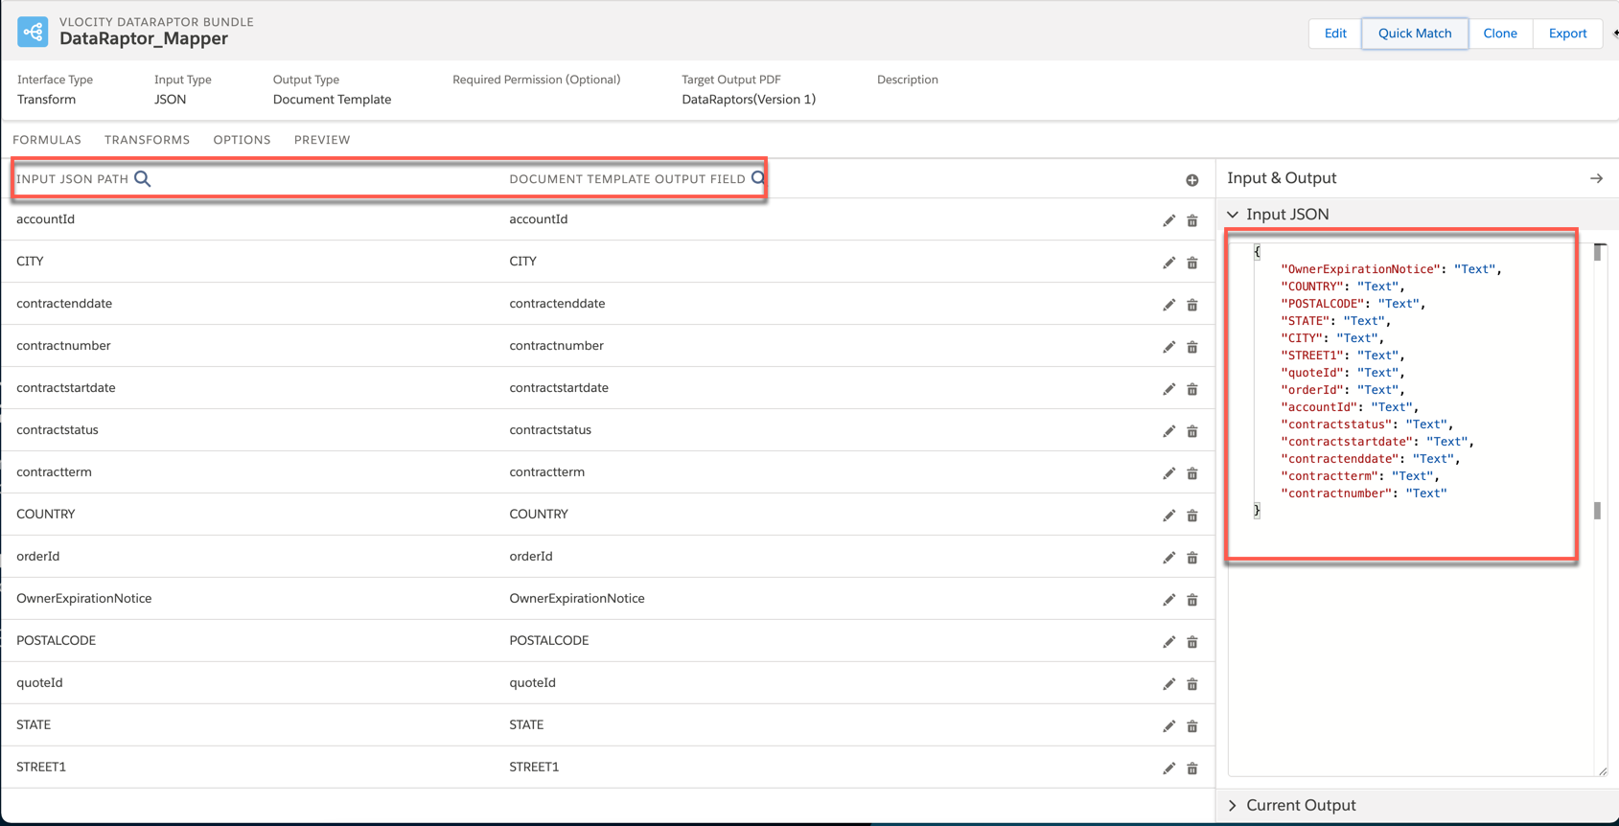Search Document Template Output Field column
This screenshot has height=826, width=1619.
click(757, 178)
